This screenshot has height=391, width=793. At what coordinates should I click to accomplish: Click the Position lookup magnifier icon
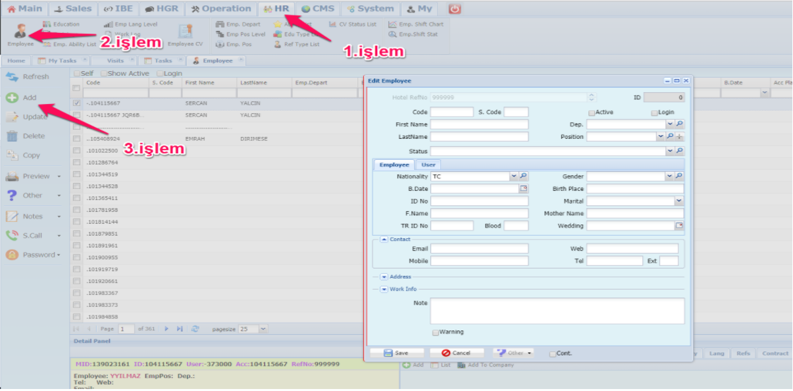(670, 137)
